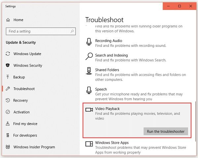Click the Backup upload arrow icon
Image resolution: width=198 pixels, height=158 pixels.
coord(8,77)
